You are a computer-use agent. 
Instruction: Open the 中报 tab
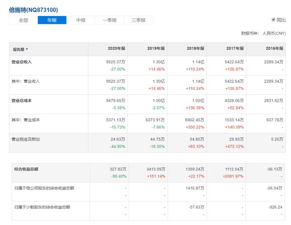click(81, 20)
